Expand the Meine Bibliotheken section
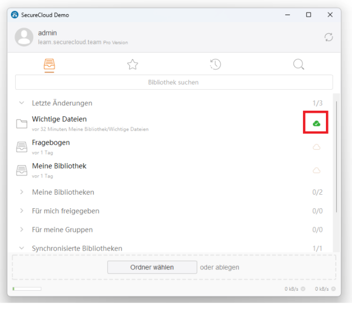352x310 pixels. 21,192
